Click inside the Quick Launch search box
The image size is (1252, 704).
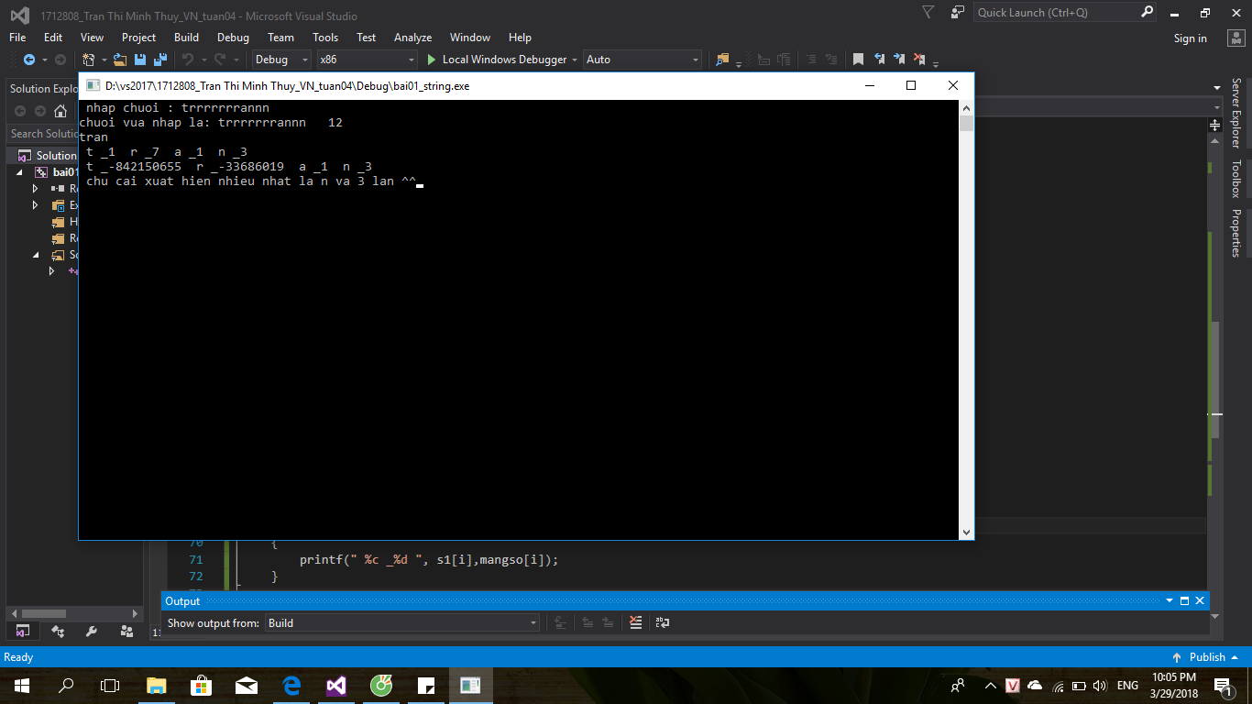point(1054,12)
